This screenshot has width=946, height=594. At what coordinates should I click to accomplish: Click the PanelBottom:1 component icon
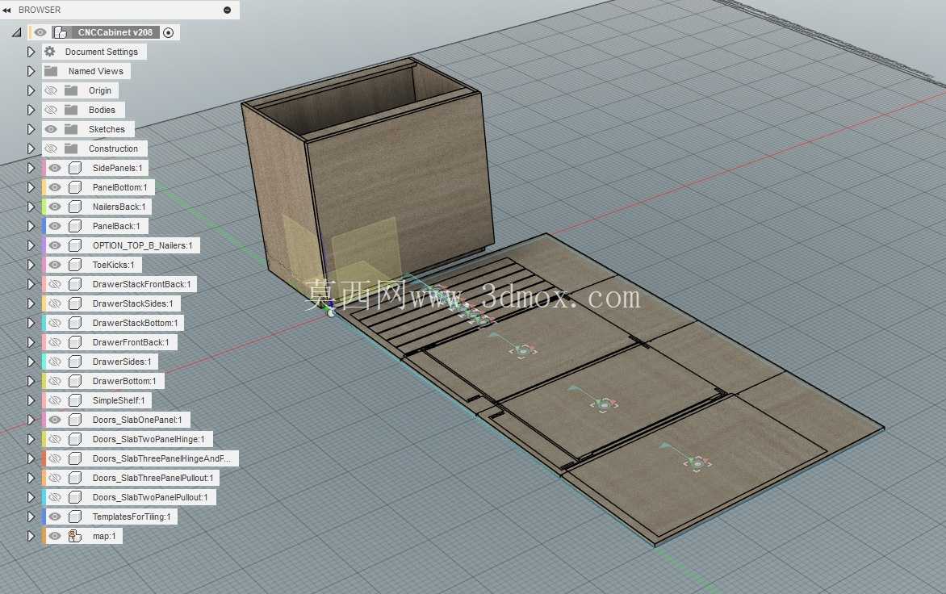75,187
